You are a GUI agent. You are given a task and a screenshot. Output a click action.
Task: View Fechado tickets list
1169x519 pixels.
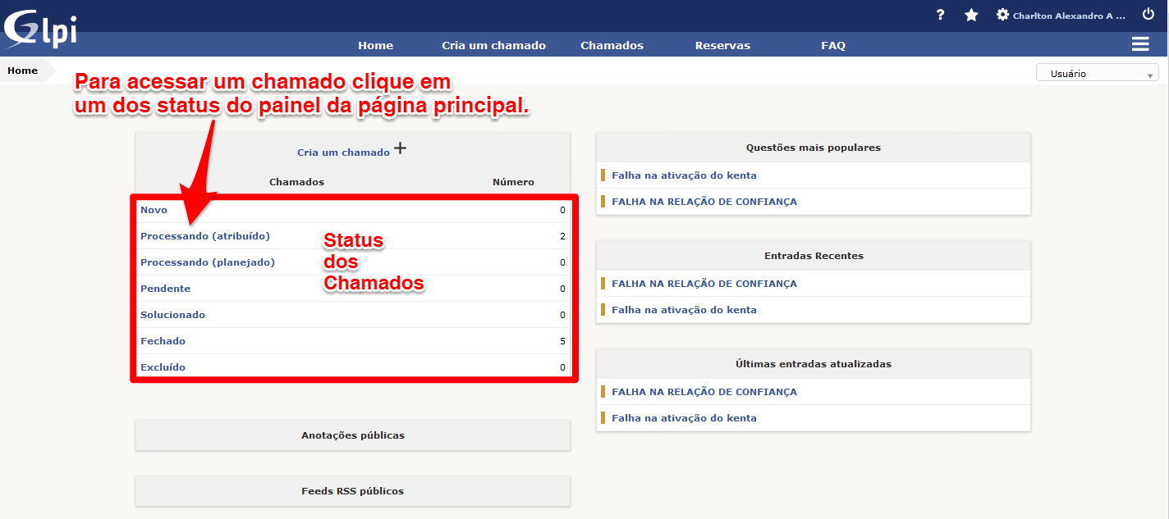[x=163, y=341]
